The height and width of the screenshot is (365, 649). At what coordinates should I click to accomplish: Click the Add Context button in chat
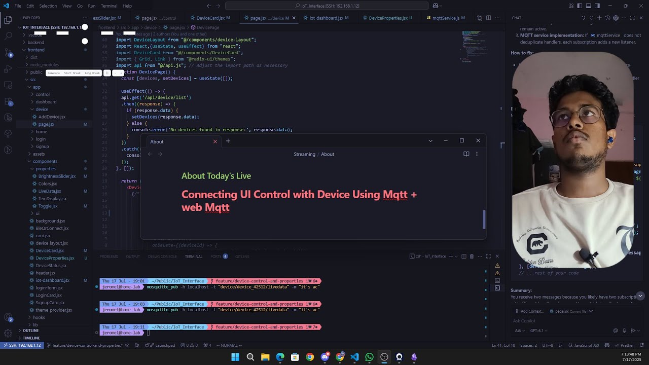coord(529,311)
